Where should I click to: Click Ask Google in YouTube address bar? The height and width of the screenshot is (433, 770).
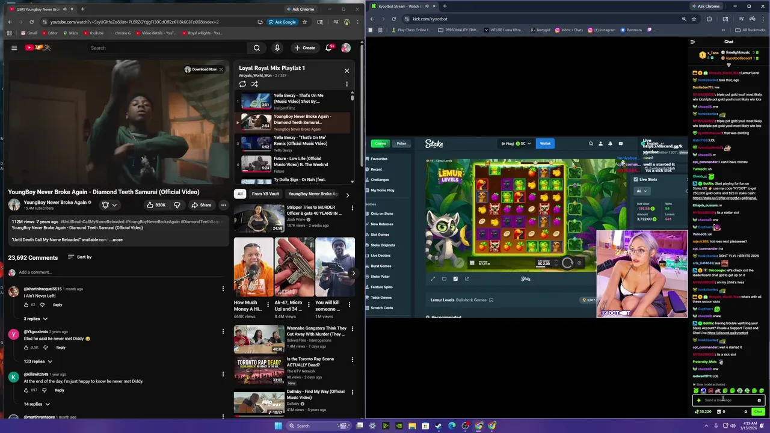pyautogui.click(x=282, y=22)
